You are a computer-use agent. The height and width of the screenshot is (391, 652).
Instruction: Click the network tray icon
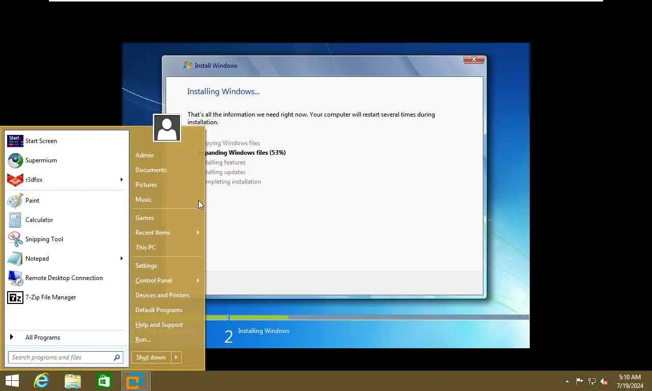coord(592,381)
